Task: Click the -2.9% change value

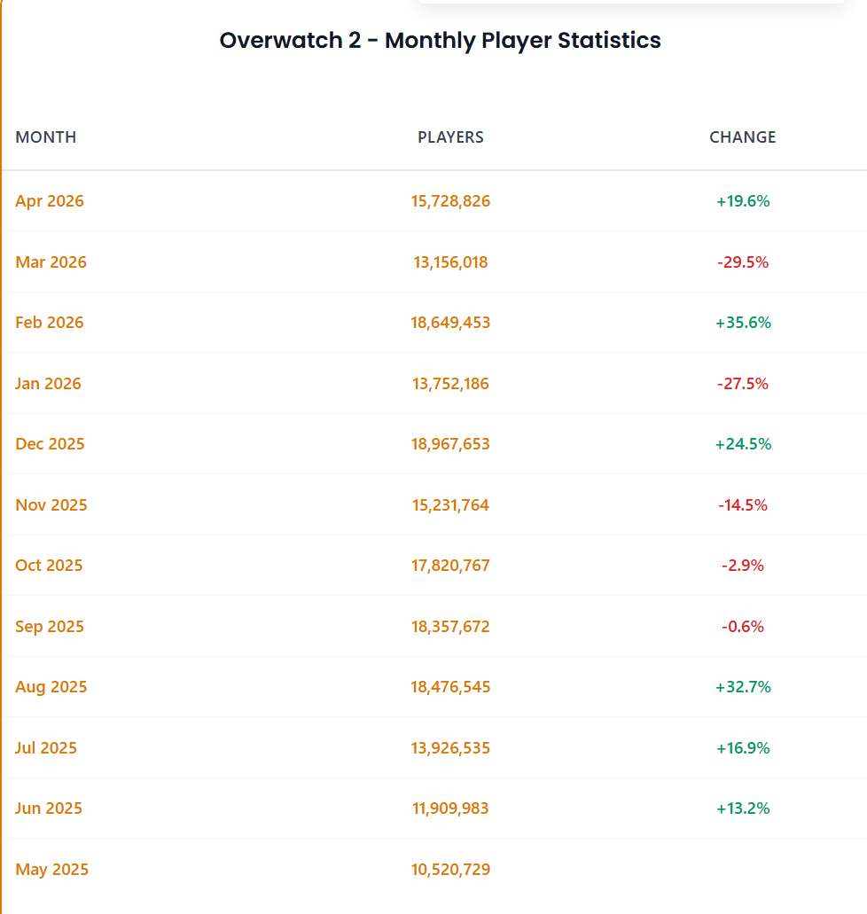Action: coord(743,566)
